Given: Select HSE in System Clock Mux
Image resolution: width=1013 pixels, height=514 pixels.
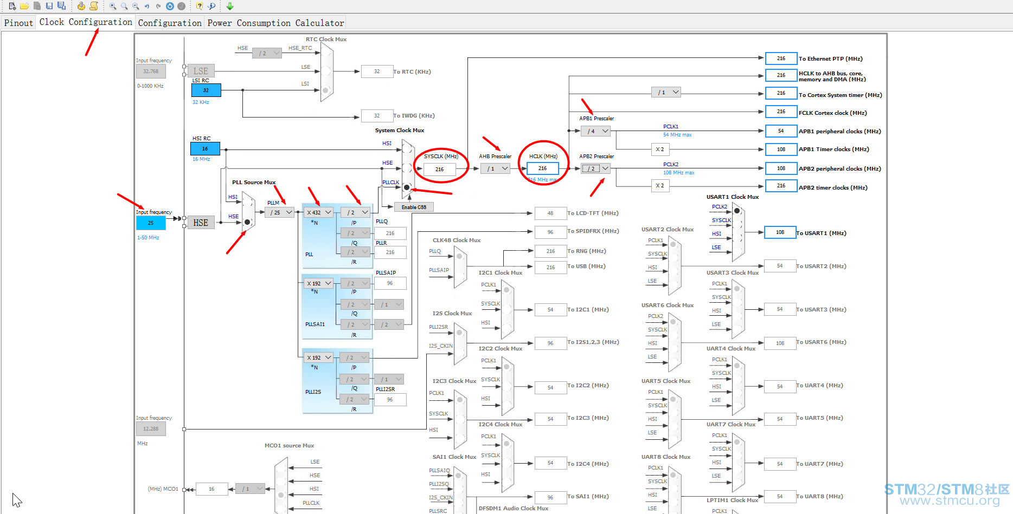Looking at the screenshot, I should pos(407,168).
